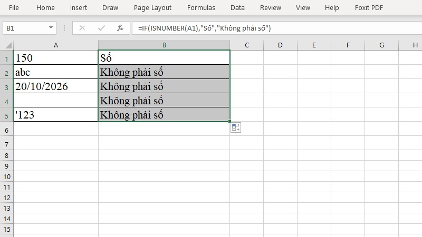Screen dimensions: 422x237
Task: Click the Cancel X formula bar icon
Action: 82,28
